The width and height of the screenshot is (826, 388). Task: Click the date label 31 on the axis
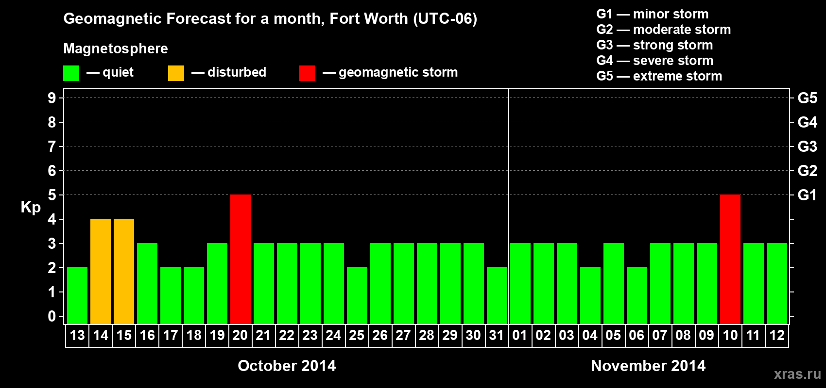coord(497,335)
